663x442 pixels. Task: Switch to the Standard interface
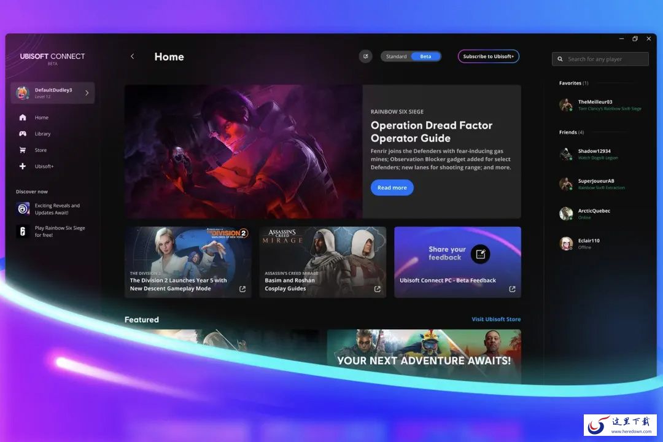point(396,56)
